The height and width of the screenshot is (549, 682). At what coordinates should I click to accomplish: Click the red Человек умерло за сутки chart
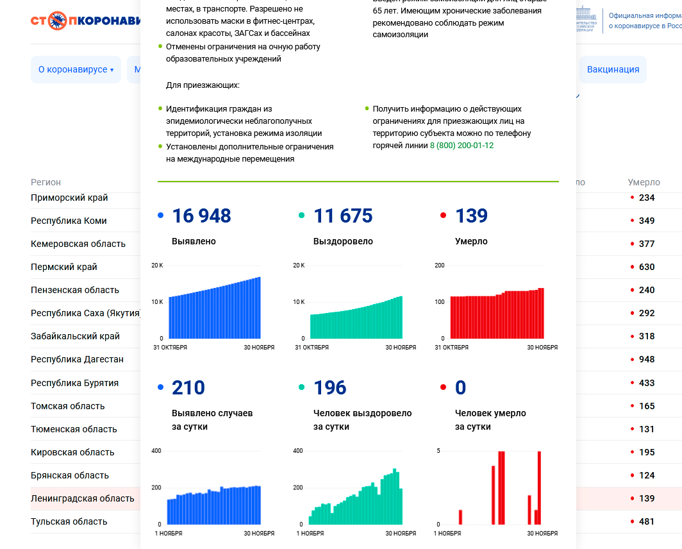497,487
